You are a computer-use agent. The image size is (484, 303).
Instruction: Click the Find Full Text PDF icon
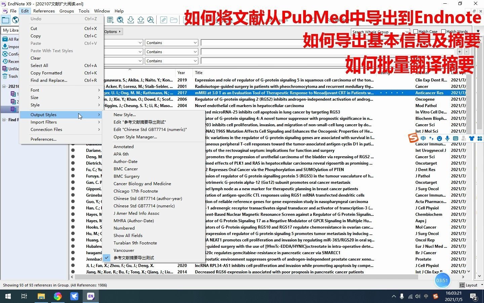coord(151,20)
